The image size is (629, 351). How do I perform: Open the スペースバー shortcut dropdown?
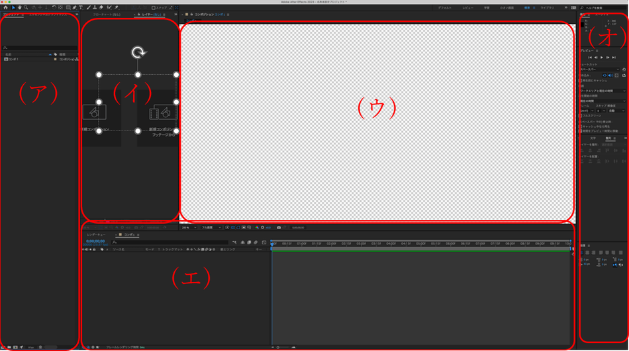[x=600, y=70]
